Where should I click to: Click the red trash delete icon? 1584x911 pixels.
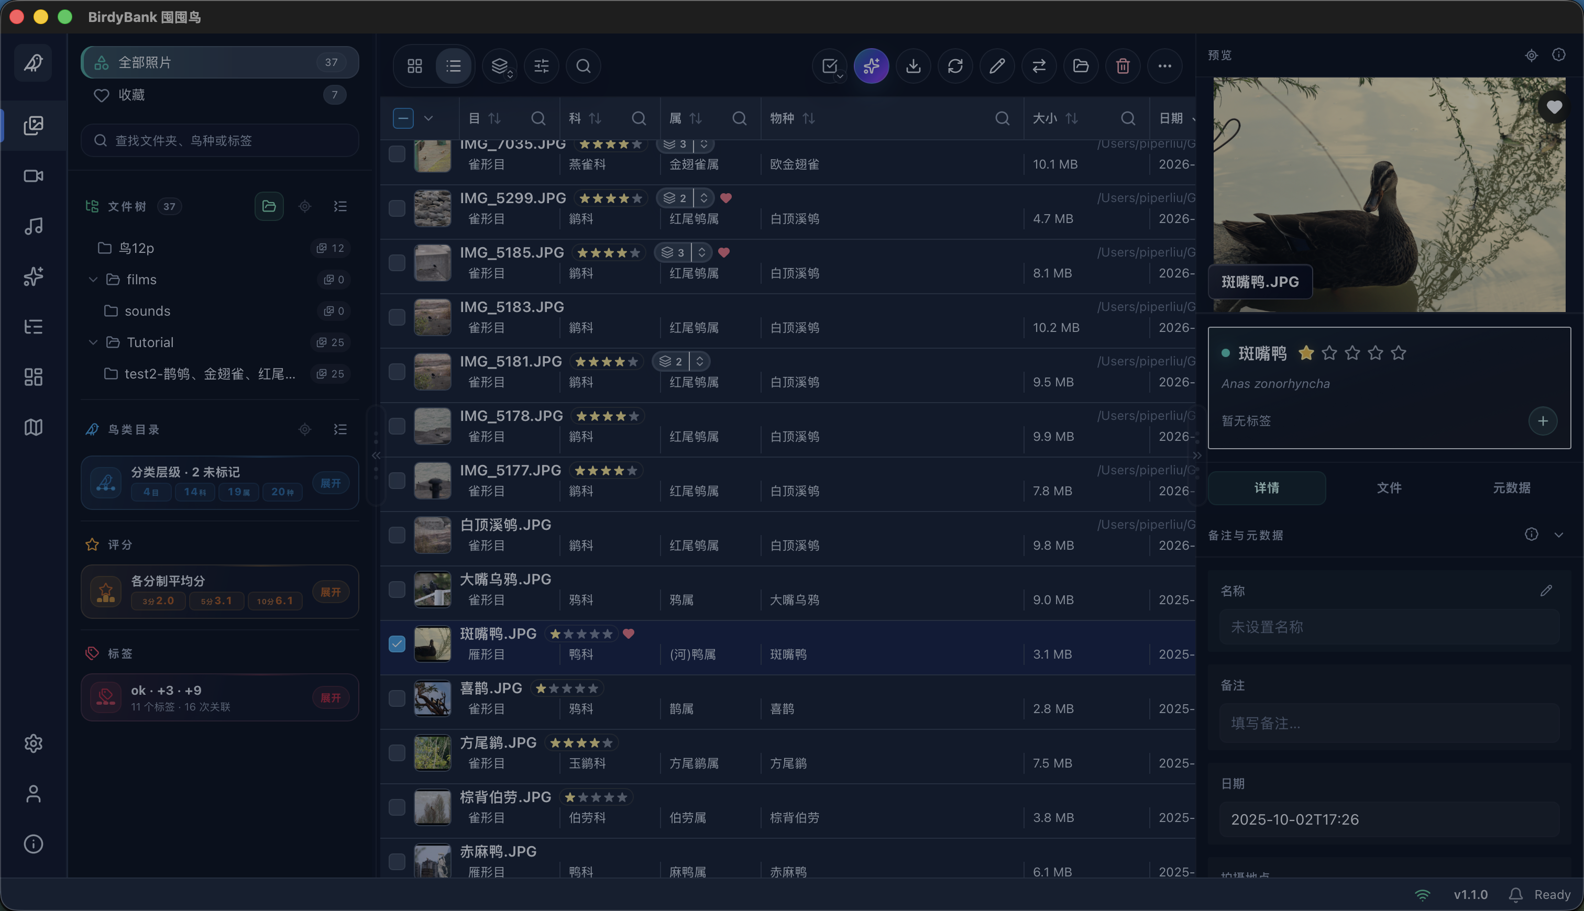coord(1123,65)
